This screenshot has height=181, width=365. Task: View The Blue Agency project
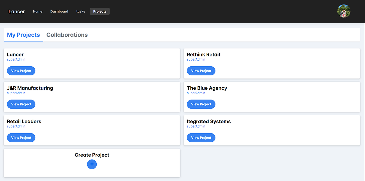(201, 104)
